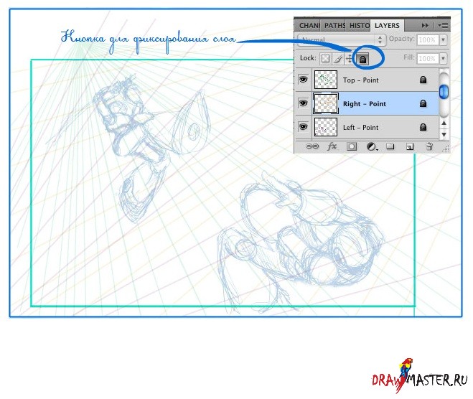
Task: Open the Normal blend mode dropdown
Action: (x=340, y=39)
